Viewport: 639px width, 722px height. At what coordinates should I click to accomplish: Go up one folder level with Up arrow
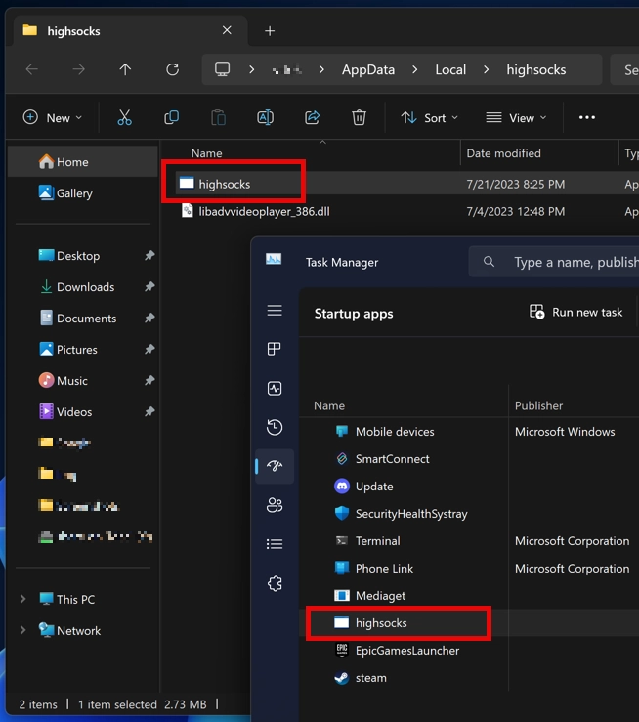click(x=125, y=69)
